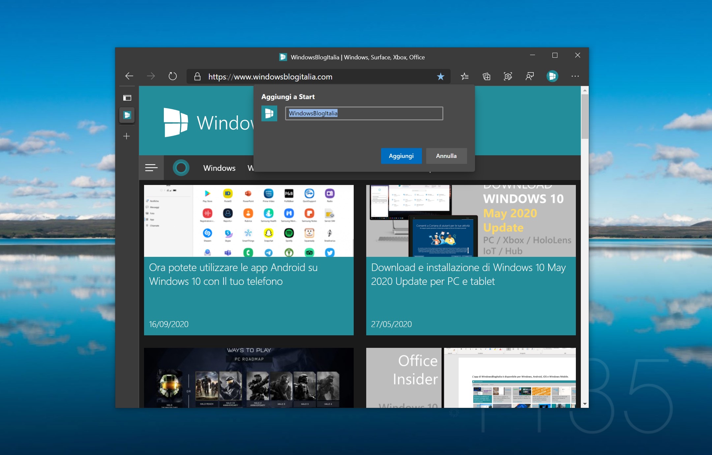Open the Halo Ways to Play article image
The width and height of the screenshot is (712, 455).
tap(249, 378)
